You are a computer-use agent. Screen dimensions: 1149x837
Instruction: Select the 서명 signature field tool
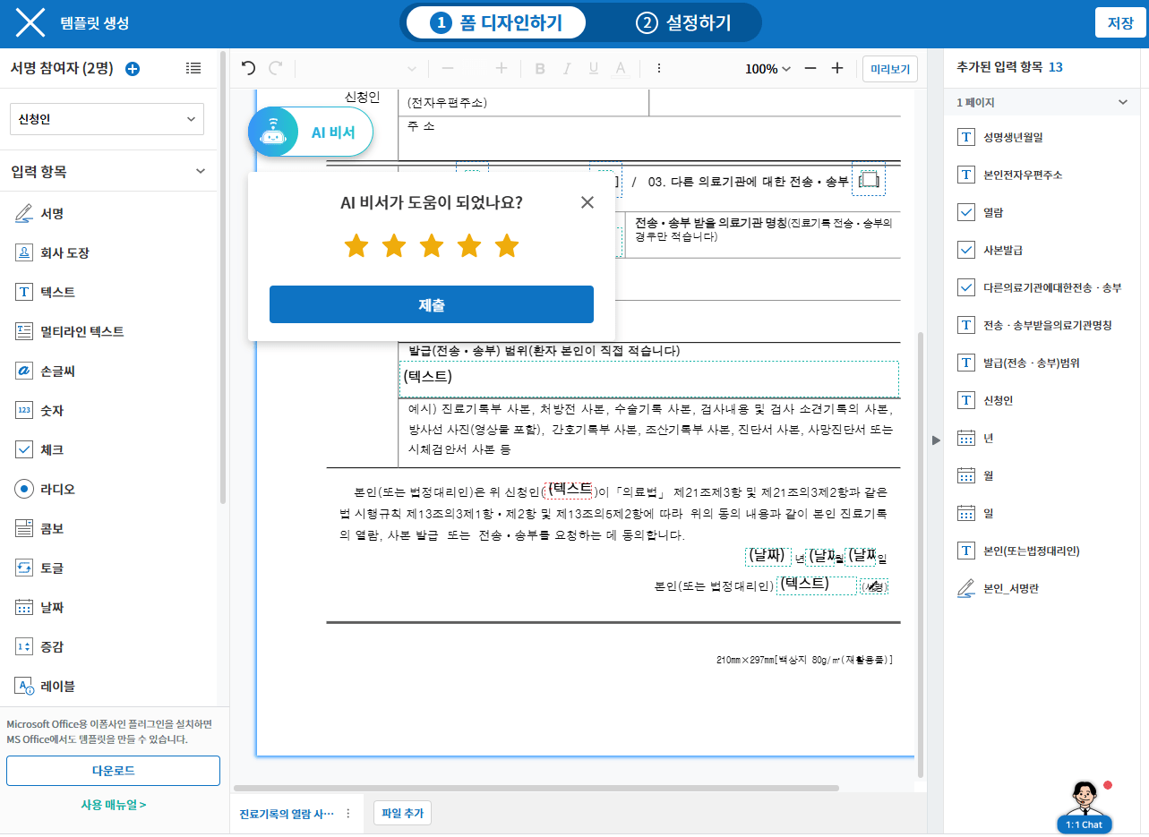(52, 213)
